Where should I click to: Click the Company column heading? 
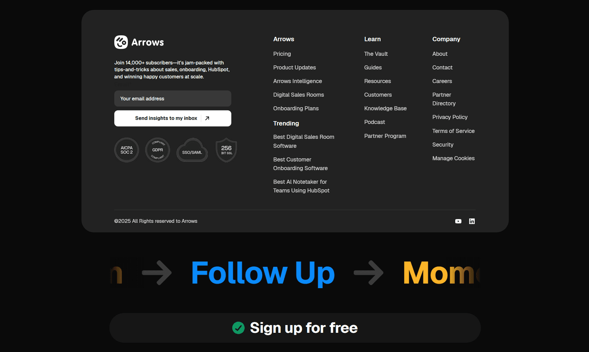[x=446, y=39]
